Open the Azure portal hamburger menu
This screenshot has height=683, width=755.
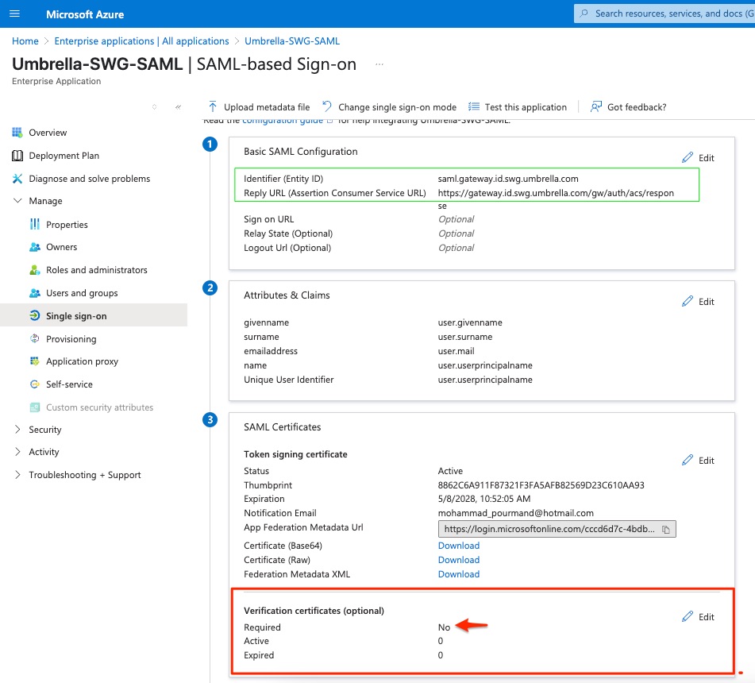coord(14,14)
